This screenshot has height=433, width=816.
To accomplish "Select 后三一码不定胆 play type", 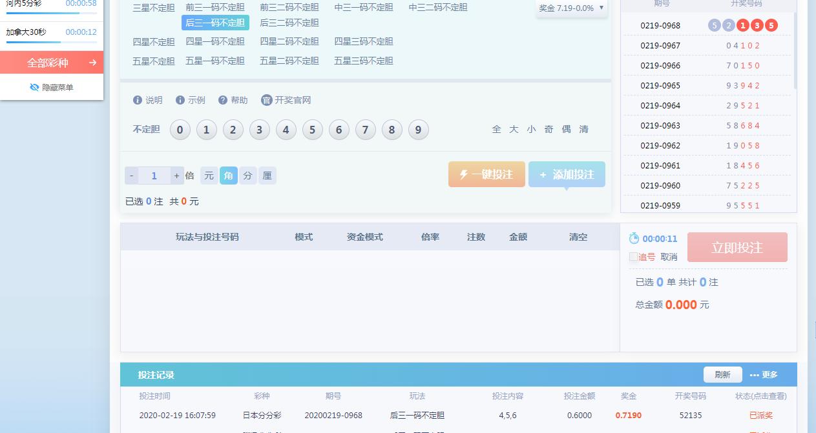I will click(215, 23).
